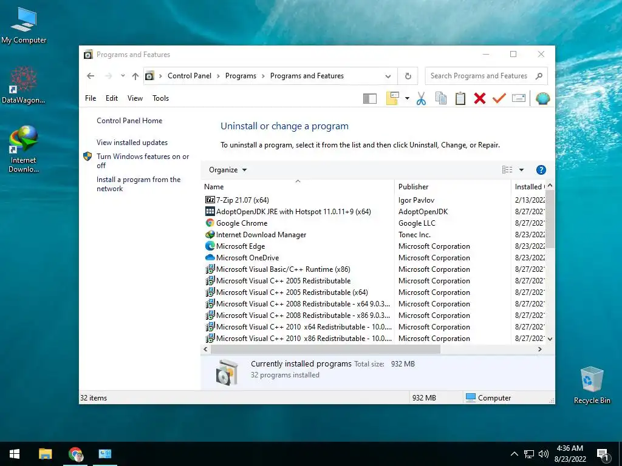This screenshot has width=622, height=466.
Task: Show hidden system tray icons
Action: click(x=514, y=454)
